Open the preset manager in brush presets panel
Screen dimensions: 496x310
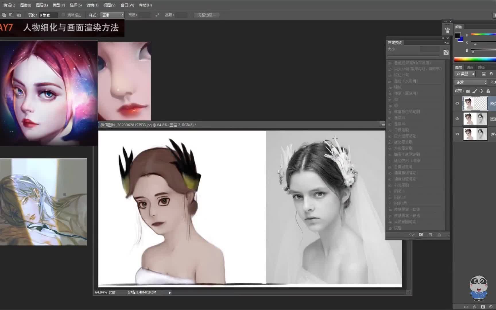click(x=421, y=235)
